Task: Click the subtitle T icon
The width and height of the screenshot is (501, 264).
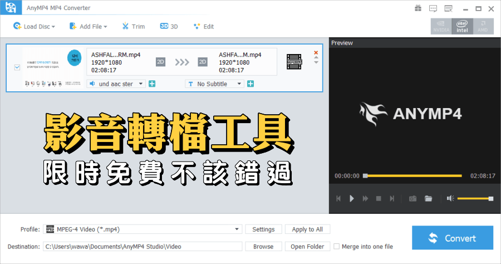Action: pos(191,84)
